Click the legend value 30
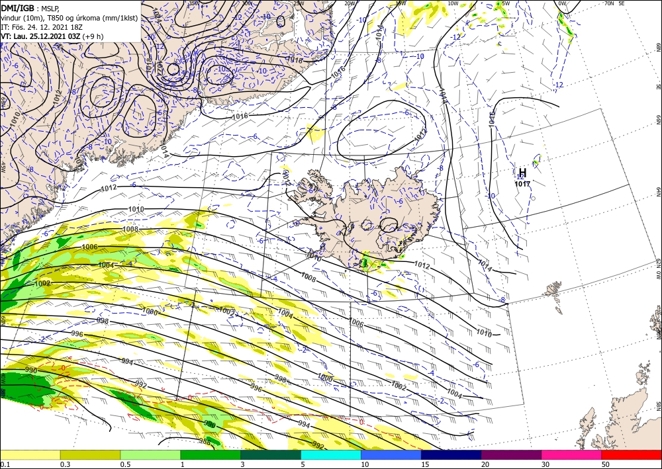Screen dimensions: 662x469 pyautogui.click(x=545, y=464)
